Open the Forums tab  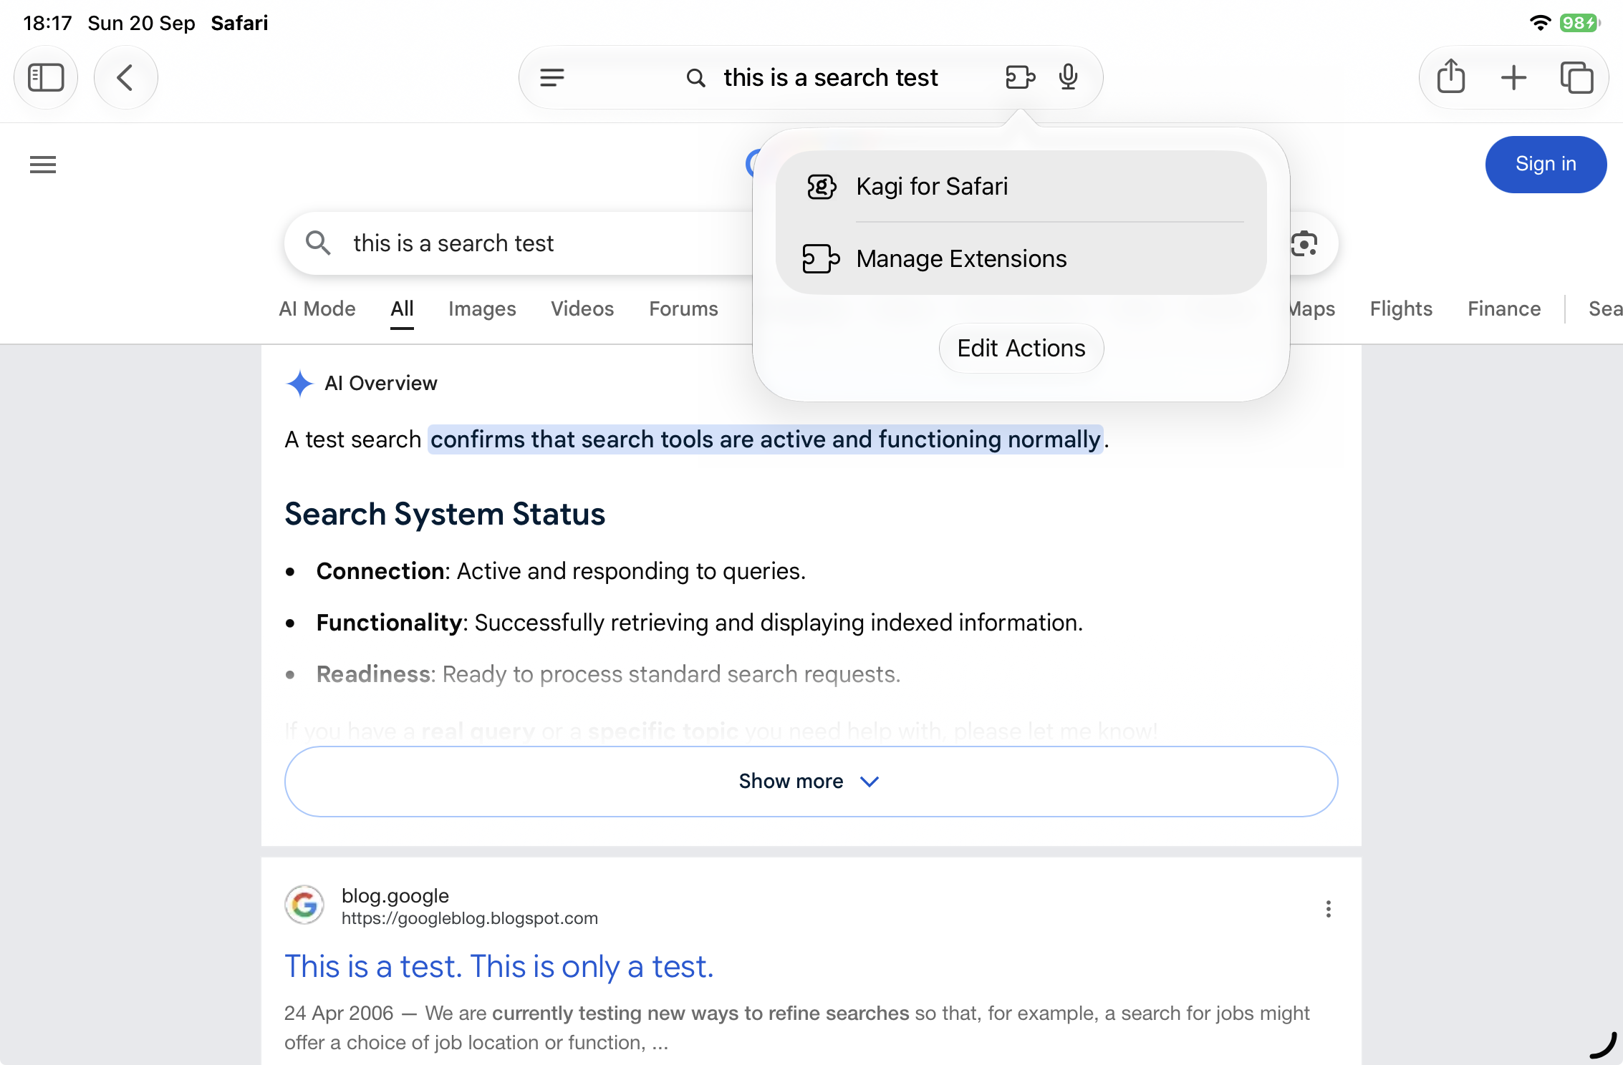pos(683,309)
